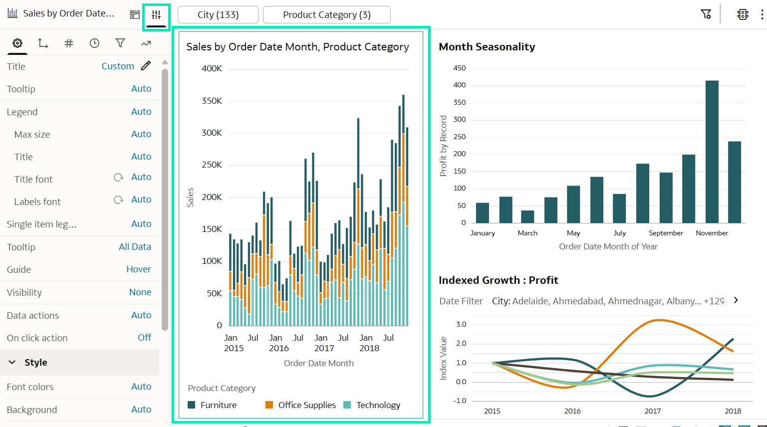Select the November bar in Month Seasonality
767x427 pixels.
[x=712, y=152]
